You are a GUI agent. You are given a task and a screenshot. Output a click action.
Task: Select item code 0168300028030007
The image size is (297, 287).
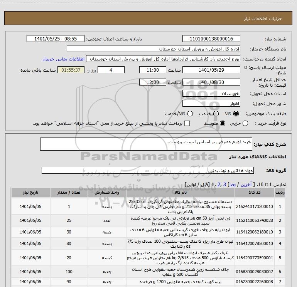pyautogui.click(x=255, y=272)
